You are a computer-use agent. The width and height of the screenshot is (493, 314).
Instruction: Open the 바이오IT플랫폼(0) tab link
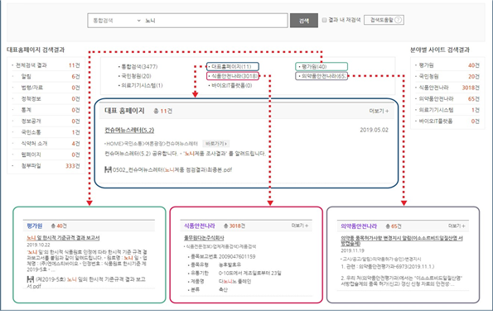tap(231, 85)
